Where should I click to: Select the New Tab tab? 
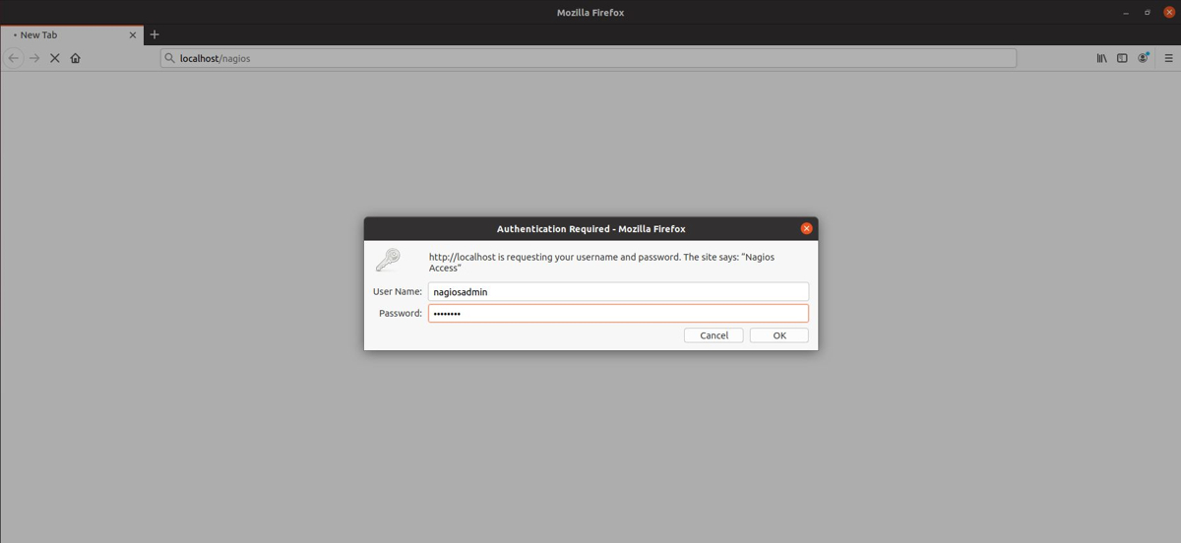(72, 34)
